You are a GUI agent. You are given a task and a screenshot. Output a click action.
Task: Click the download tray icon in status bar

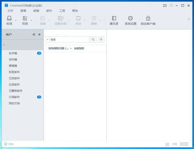pos(167,144)
